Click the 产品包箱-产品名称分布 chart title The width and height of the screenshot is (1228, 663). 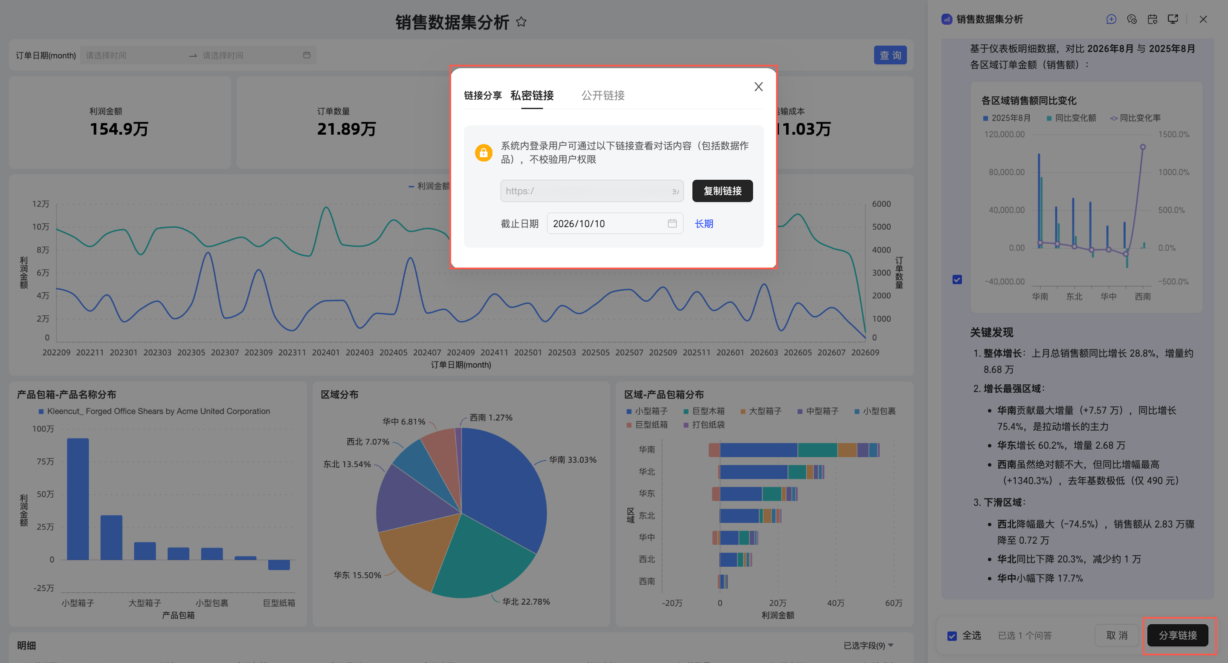tap(67, 395)
